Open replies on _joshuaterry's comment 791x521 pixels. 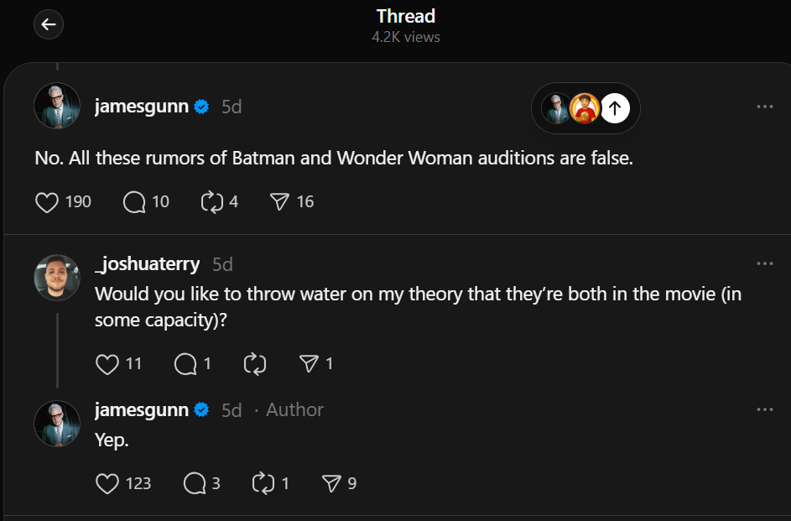(x=185, y=363)
